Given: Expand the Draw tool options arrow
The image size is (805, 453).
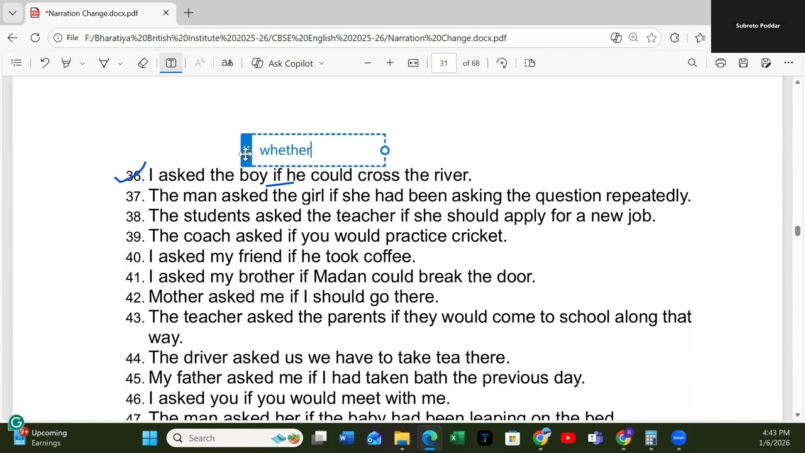Looking at the screenshot, I should click(x=120, y=63).
